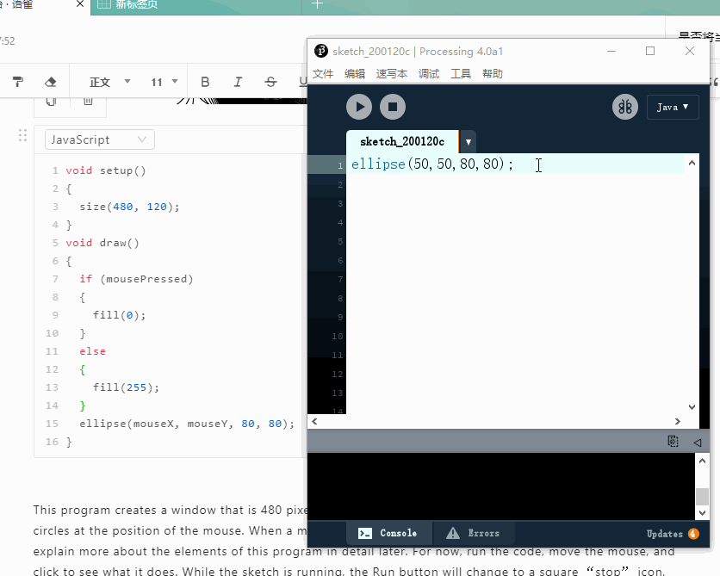Click the editor scroll down arrow
Screen dimensions: 720x576
click(x=692, y=406)
